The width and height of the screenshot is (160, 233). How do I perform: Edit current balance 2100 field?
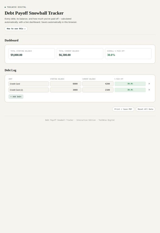point(98,90)
